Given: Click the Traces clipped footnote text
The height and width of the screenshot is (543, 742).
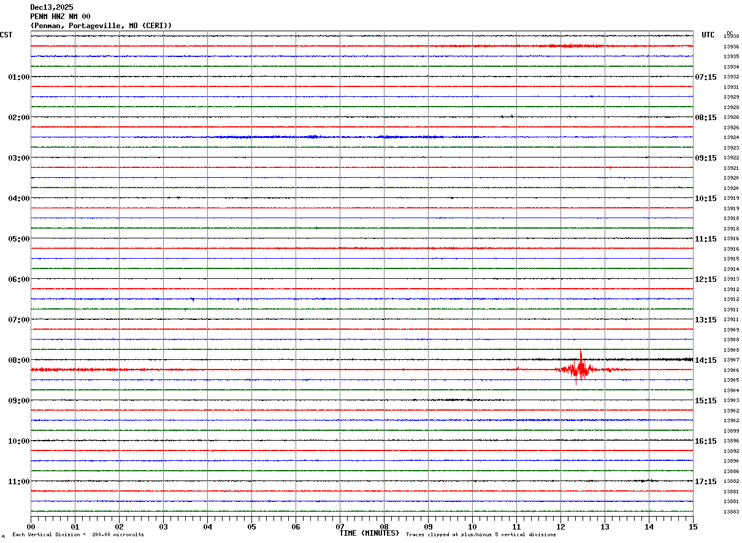Looking at the screenshot, I should [x=481, y=535].
